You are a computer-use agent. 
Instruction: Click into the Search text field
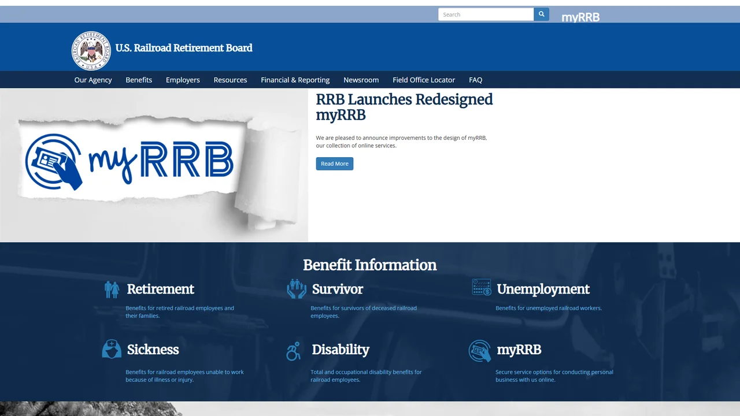486,14
